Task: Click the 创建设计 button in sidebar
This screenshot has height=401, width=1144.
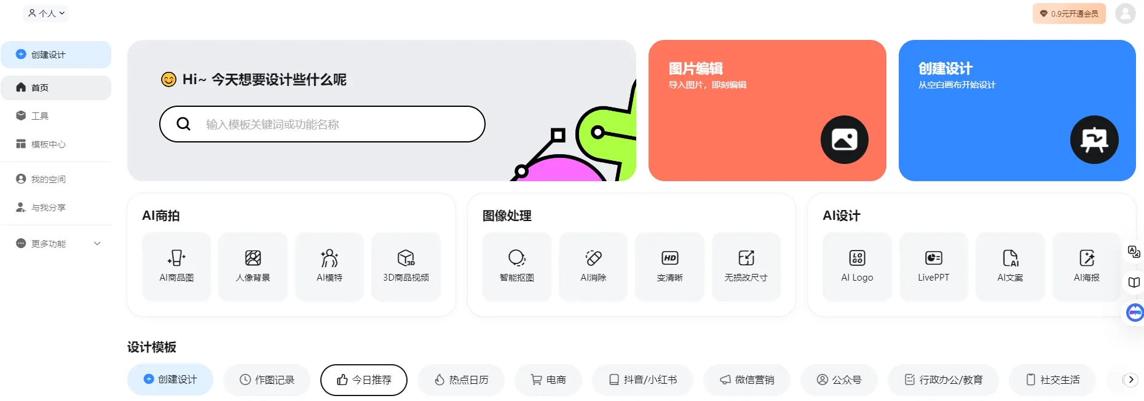Action: (56, 55)
